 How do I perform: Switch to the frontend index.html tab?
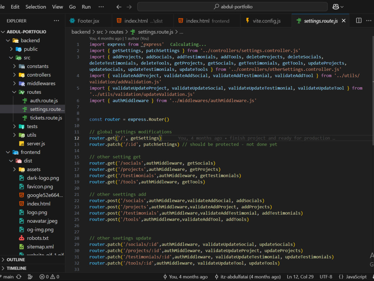point(207,21)
